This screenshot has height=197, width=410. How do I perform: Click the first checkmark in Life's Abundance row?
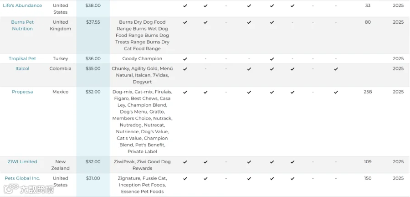pyautogui.click(x=185, y=5)
